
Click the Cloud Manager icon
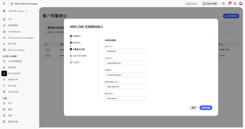(x=4, y=32)
